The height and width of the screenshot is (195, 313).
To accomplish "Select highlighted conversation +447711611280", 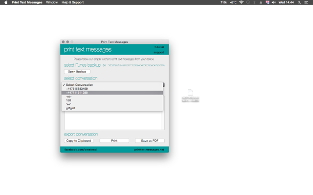I will click(x=112, y=93).
